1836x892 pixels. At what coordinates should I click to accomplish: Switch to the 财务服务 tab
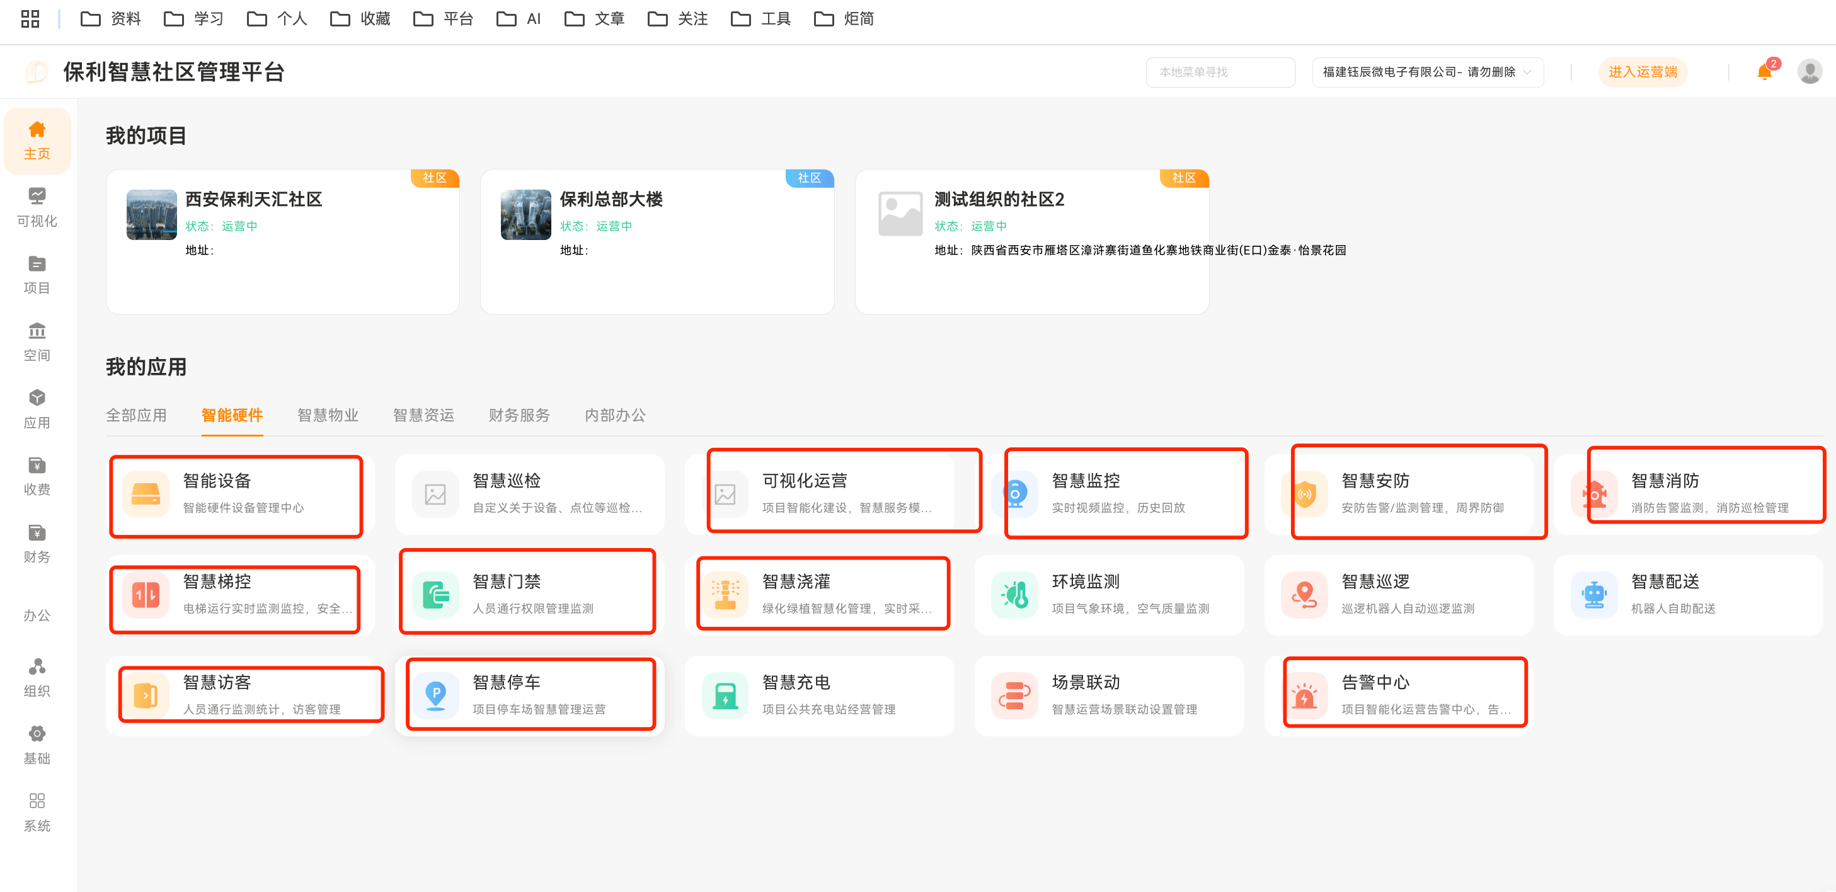(x=519, y=415)
